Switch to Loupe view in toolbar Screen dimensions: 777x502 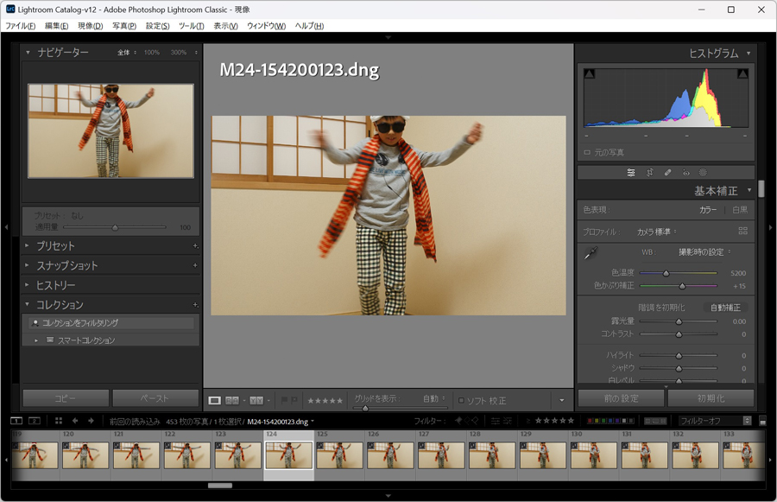pyautogui.click(x=215, y=401)
